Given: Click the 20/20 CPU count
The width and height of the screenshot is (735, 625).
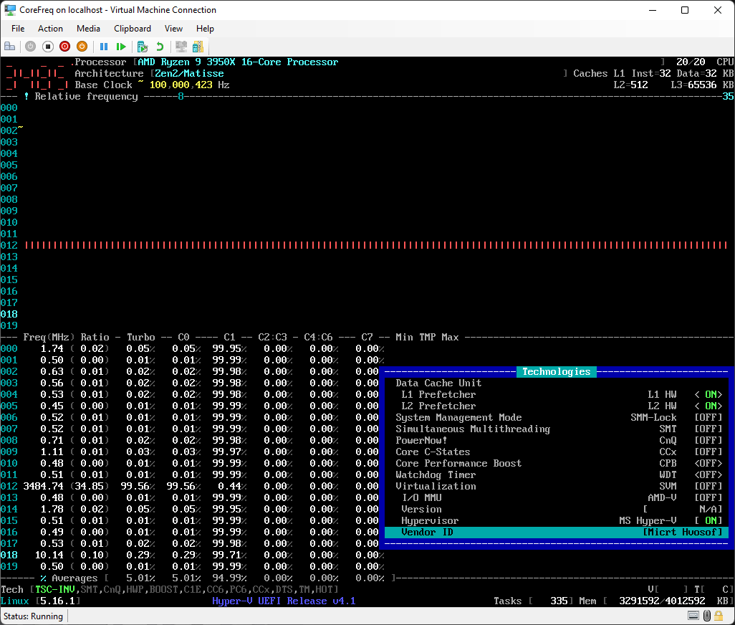Looking at the screenshot, I should click(691, 62).
